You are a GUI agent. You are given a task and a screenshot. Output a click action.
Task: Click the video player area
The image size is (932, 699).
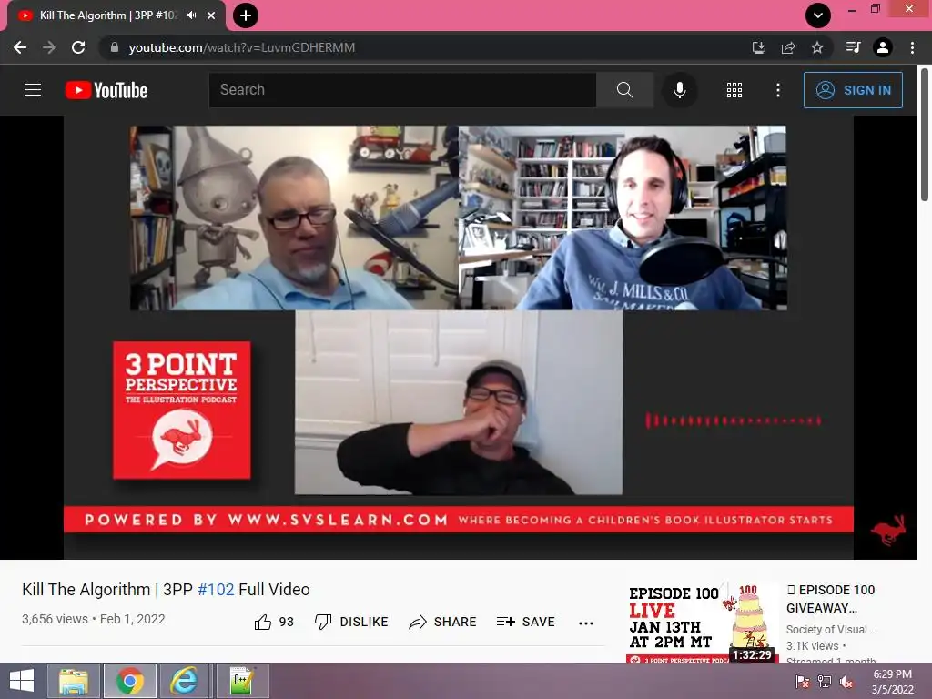coord(459,337)
